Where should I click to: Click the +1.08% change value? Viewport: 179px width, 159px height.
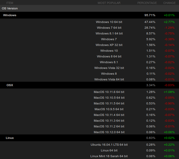(x=169, y=92)
